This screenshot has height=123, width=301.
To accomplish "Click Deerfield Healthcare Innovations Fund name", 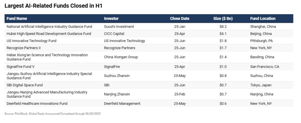I will pos(37,104).
